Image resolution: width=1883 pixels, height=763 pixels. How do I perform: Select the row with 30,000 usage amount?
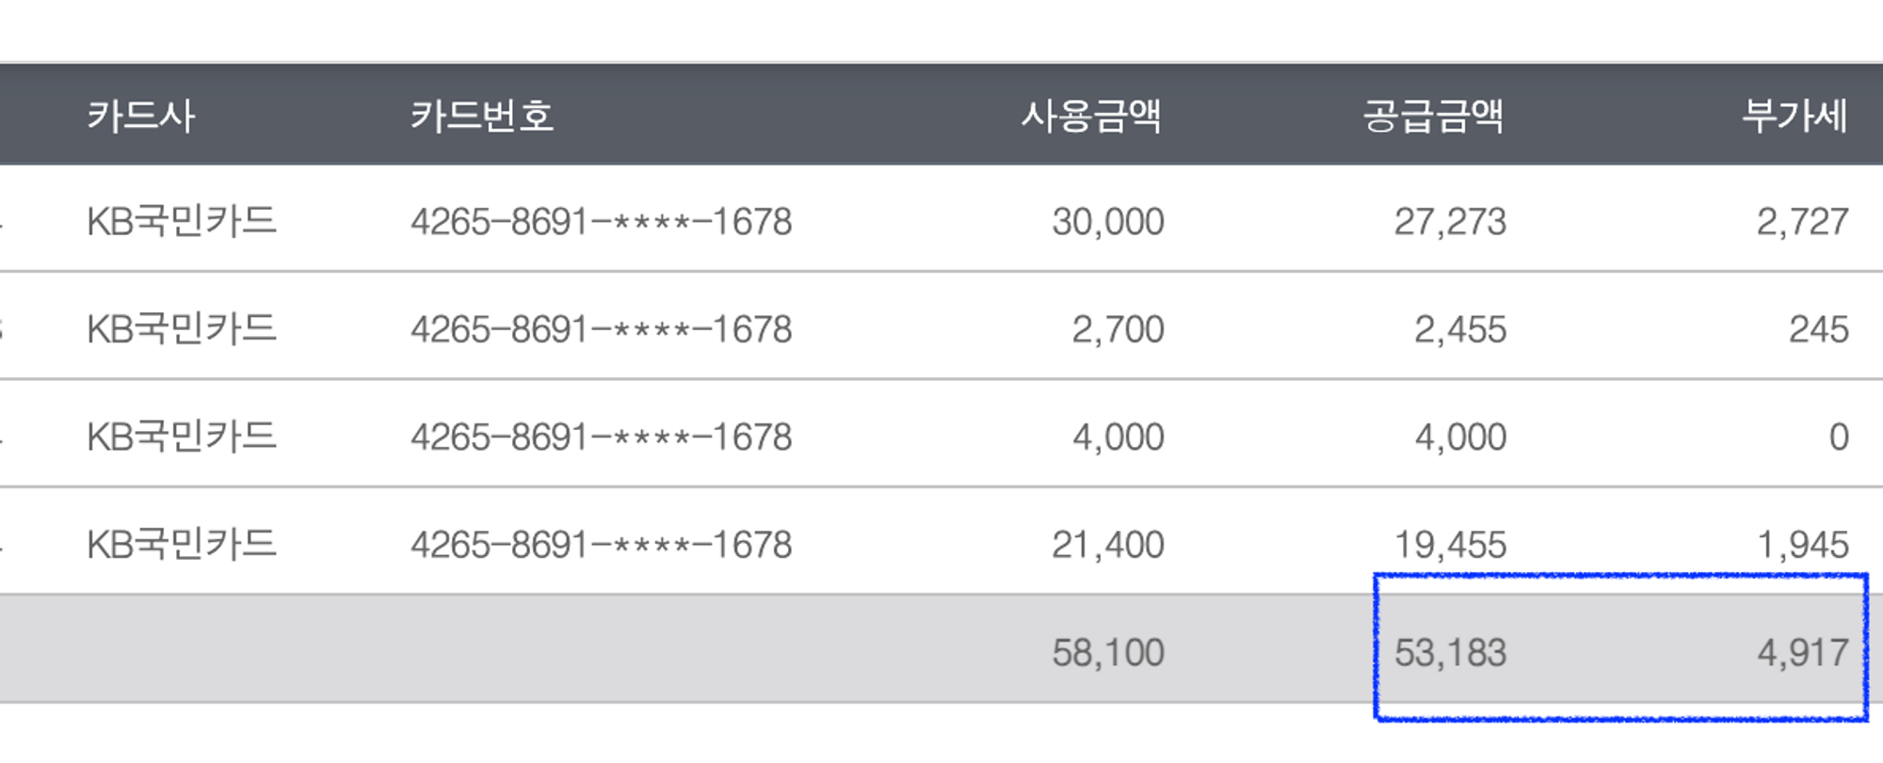(941, 219)
